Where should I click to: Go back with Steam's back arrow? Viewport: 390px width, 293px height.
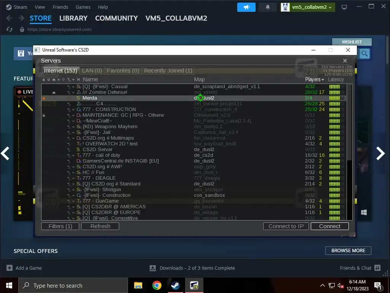9,18
